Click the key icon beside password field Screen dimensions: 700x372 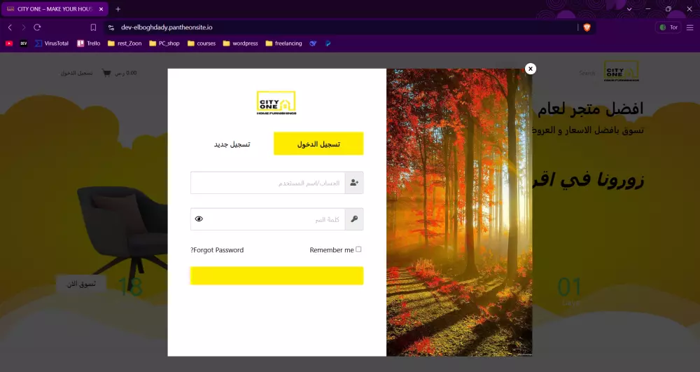(354, 219)
